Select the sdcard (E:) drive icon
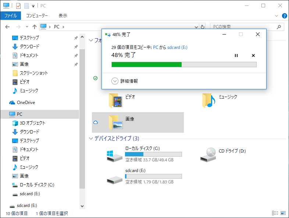 pos(115,180)
